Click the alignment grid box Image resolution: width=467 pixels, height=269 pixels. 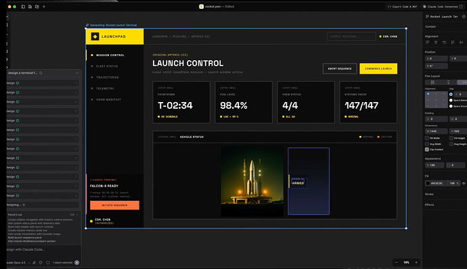coord(436,99)
